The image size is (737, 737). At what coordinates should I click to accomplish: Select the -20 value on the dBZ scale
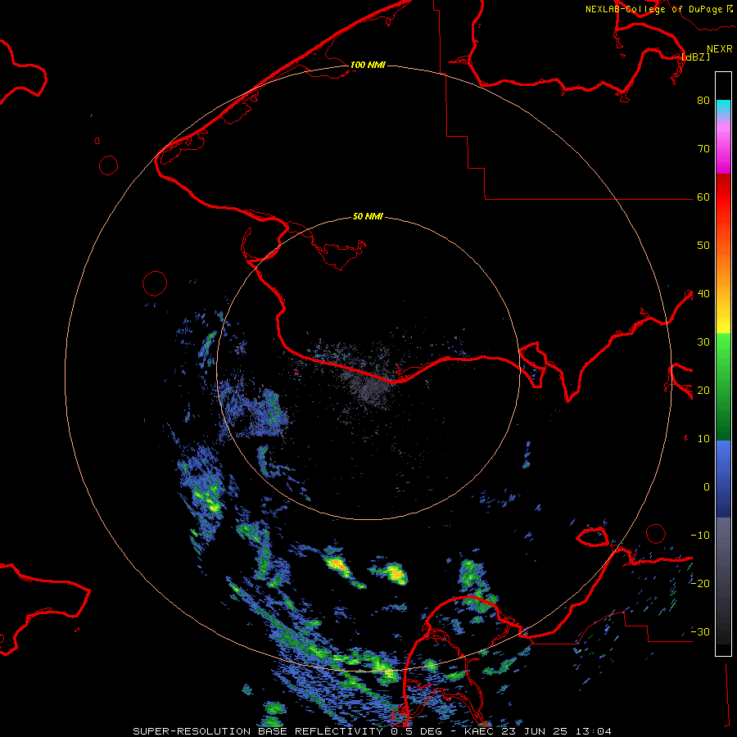700,584
